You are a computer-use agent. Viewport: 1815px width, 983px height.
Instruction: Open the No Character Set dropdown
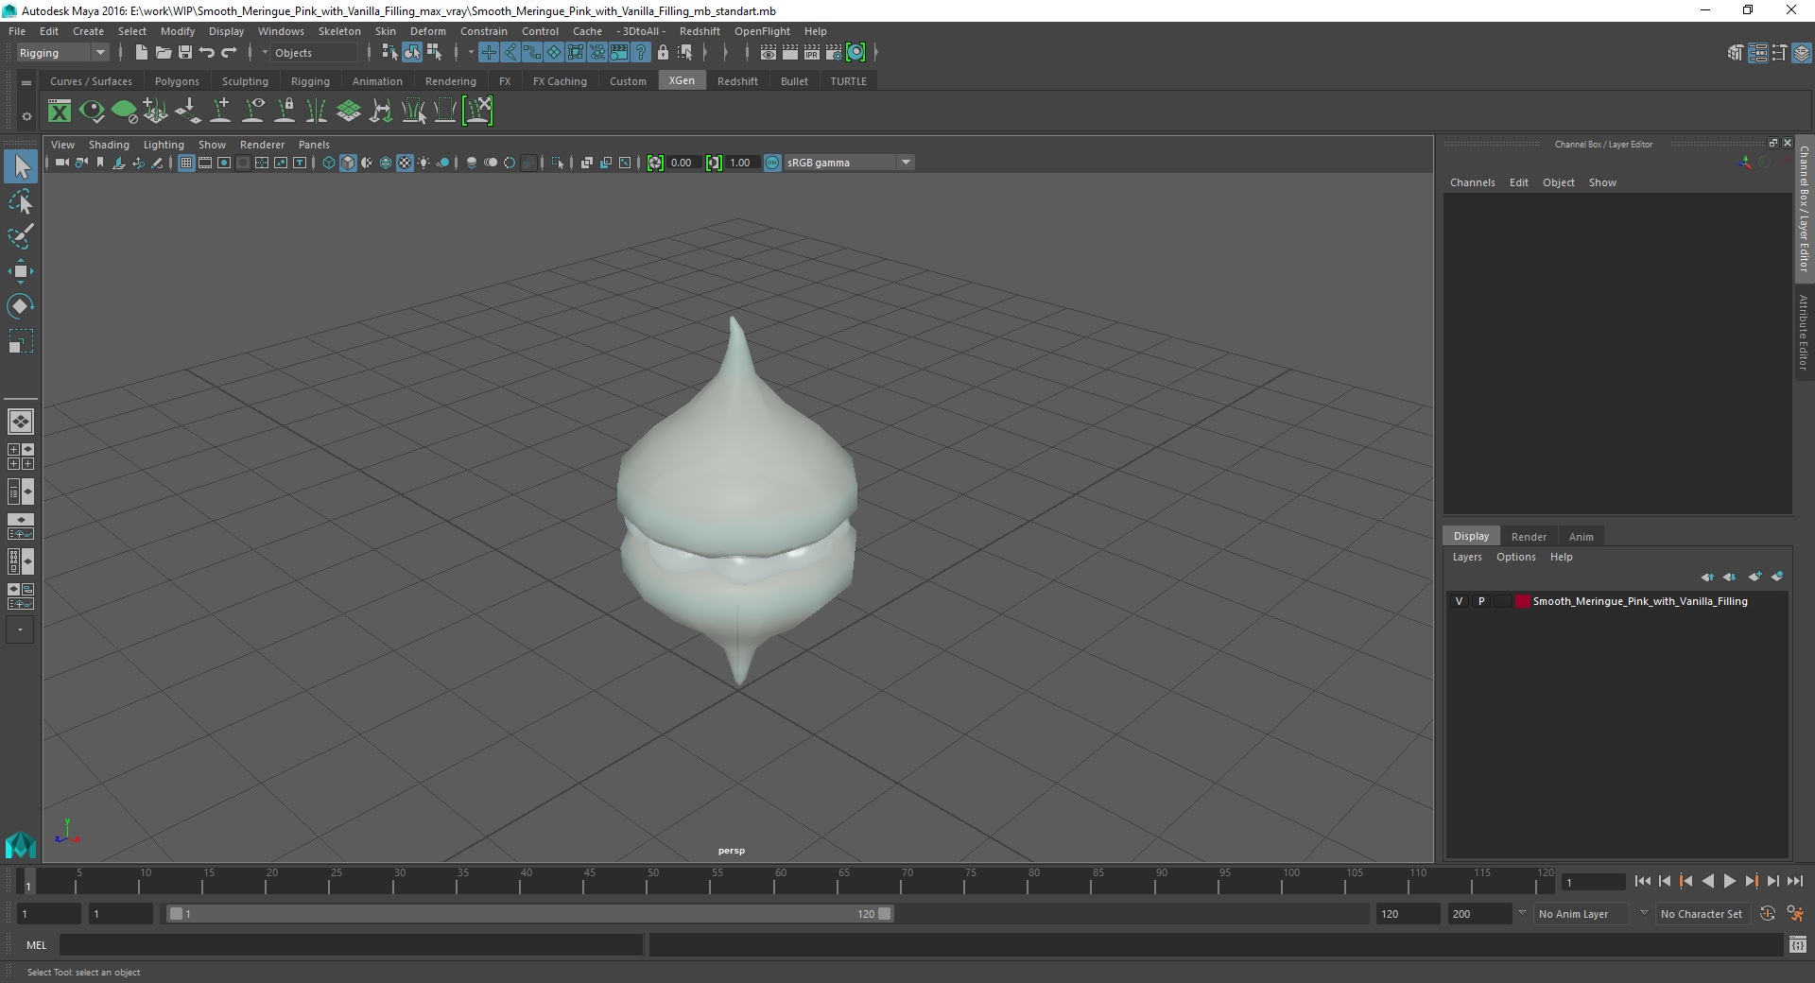[x=1703, y=914]
